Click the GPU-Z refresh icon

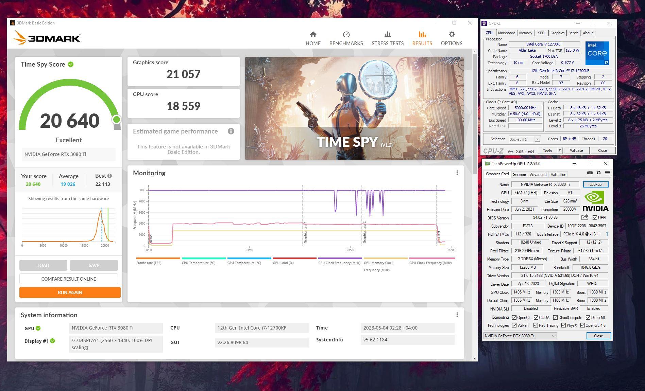coord(598,173)
